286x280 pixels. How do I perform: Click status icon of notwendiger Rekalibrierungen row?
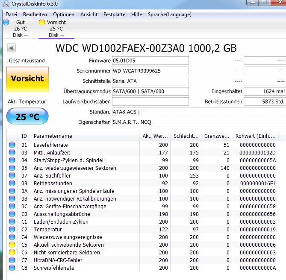click(x=12, y=198)
